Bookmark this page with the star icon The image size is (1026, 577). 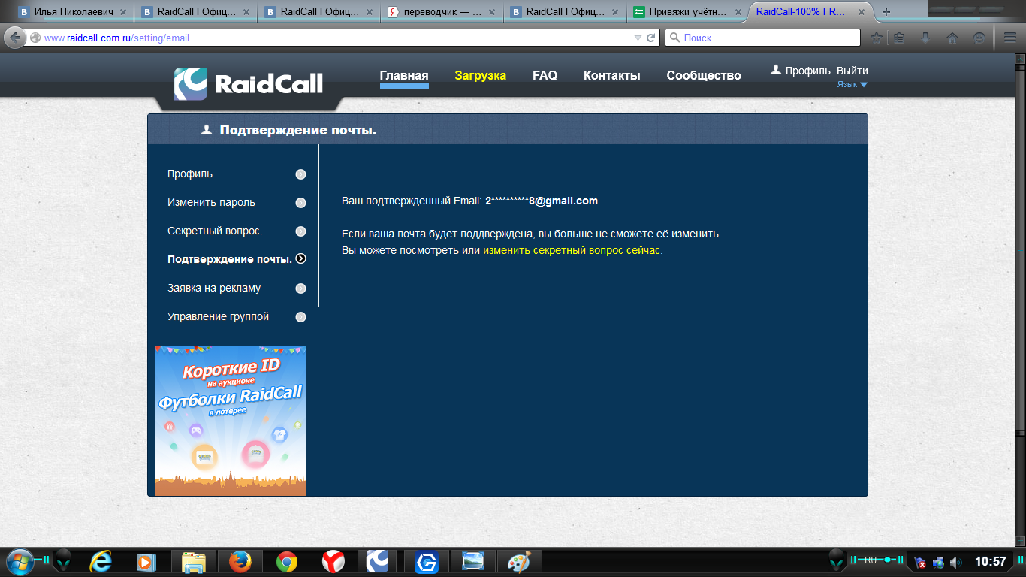coord(876,38)
